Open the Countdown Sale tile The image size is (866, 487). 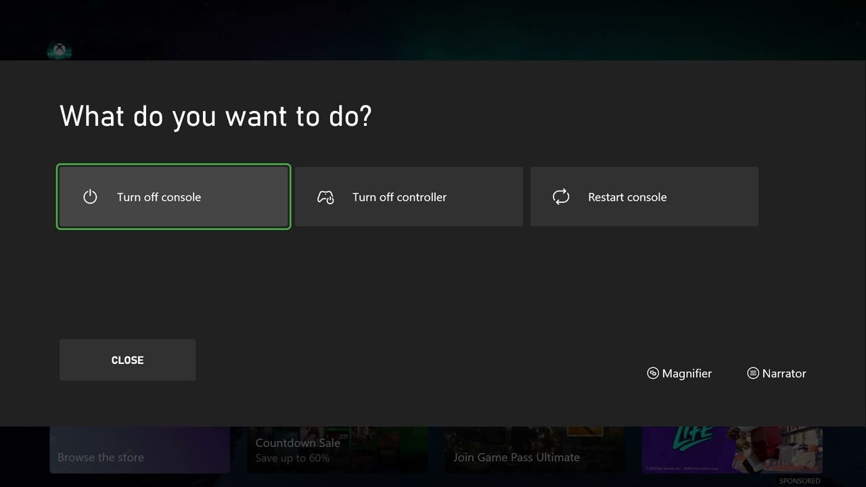(337, 450)
